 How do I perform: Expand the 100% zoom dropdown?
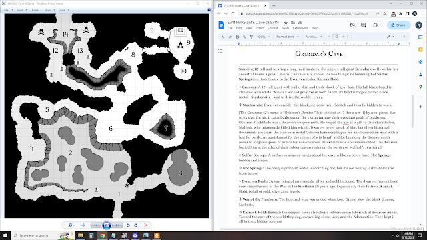pyautogui.click(x=264, y=37)
